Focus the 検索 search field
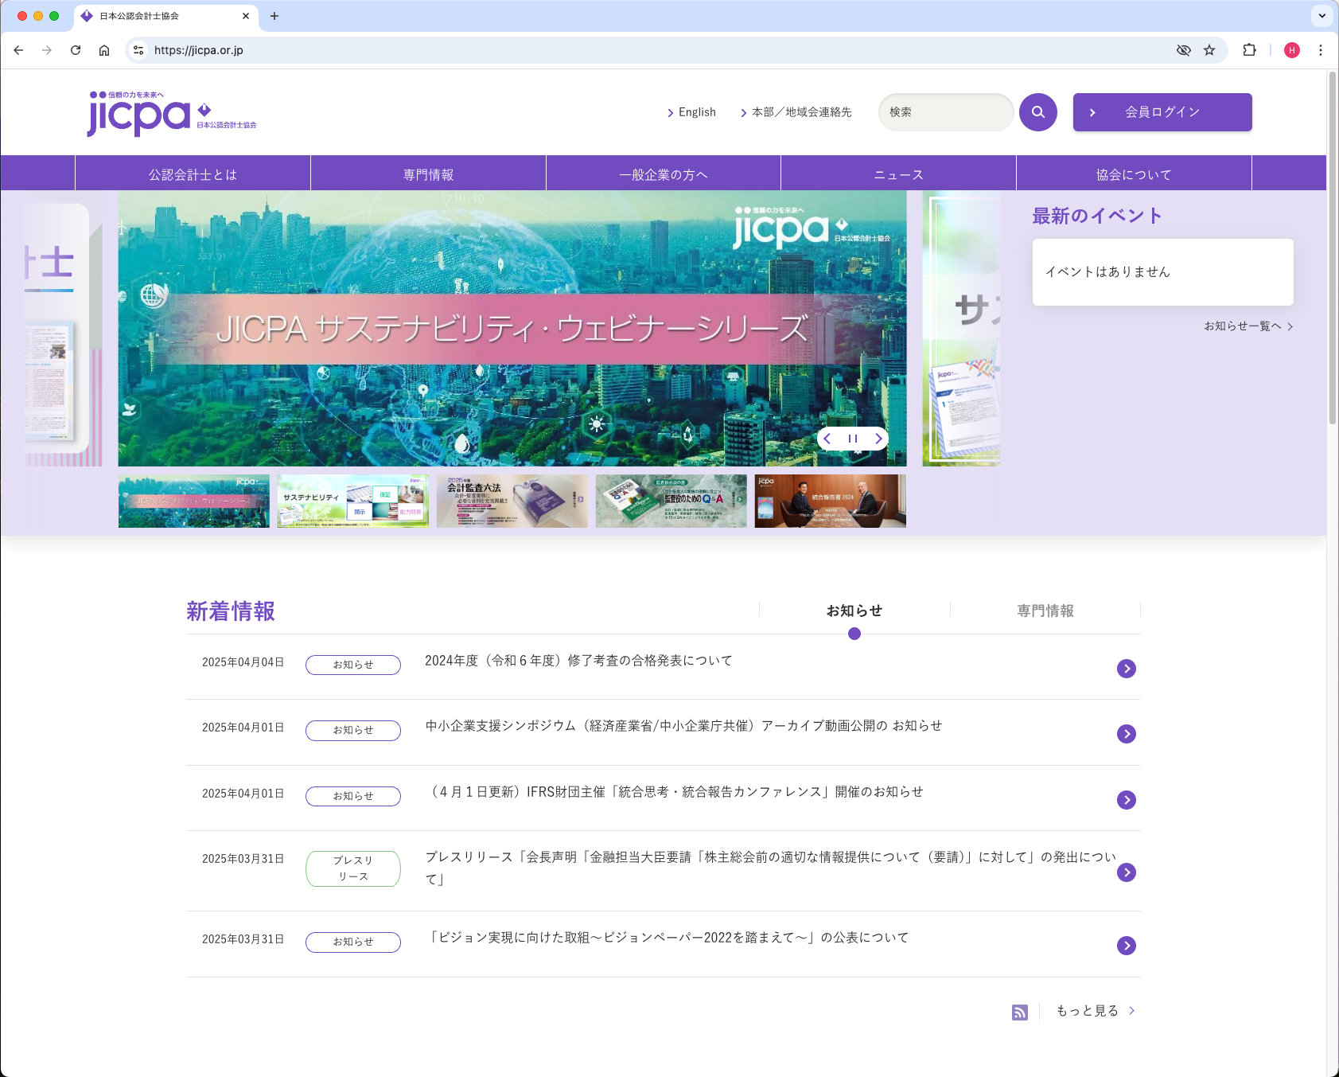Screen dimensions: 1339x1077 pyautogui.click(x=945, y=112)
